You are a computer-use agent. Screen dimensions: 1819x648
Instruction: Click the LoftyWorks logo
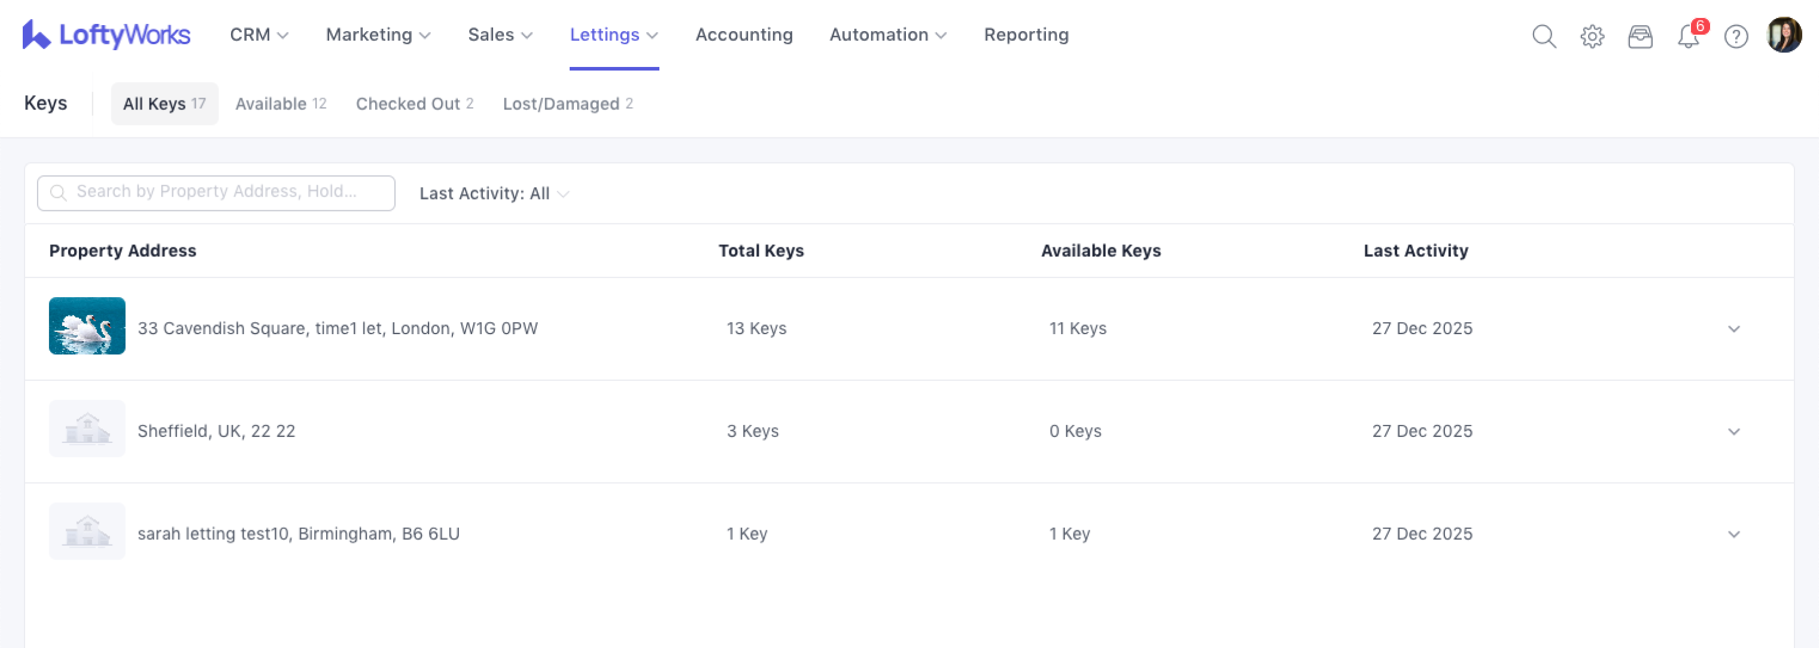107,35
